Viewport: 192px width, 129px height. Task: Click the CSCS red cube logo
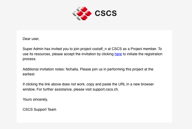tap(82, 13)
